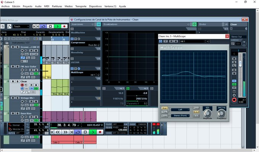Viewport: 259px width, 152px height.
Task: Open Stereo Out output routing selector
Action: pyautogui.click(x=238, y=37)
